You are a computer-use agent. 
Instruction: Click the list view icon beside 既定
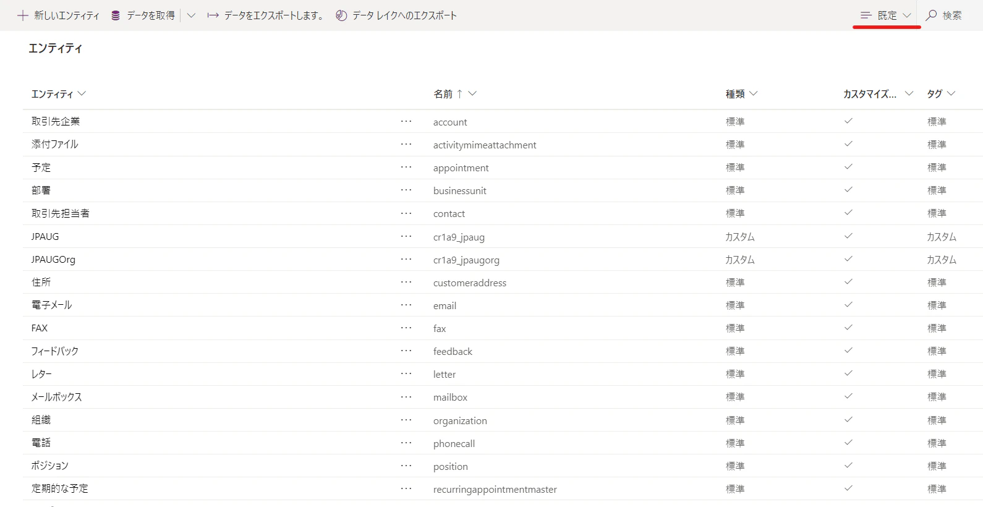click(866, 15)
